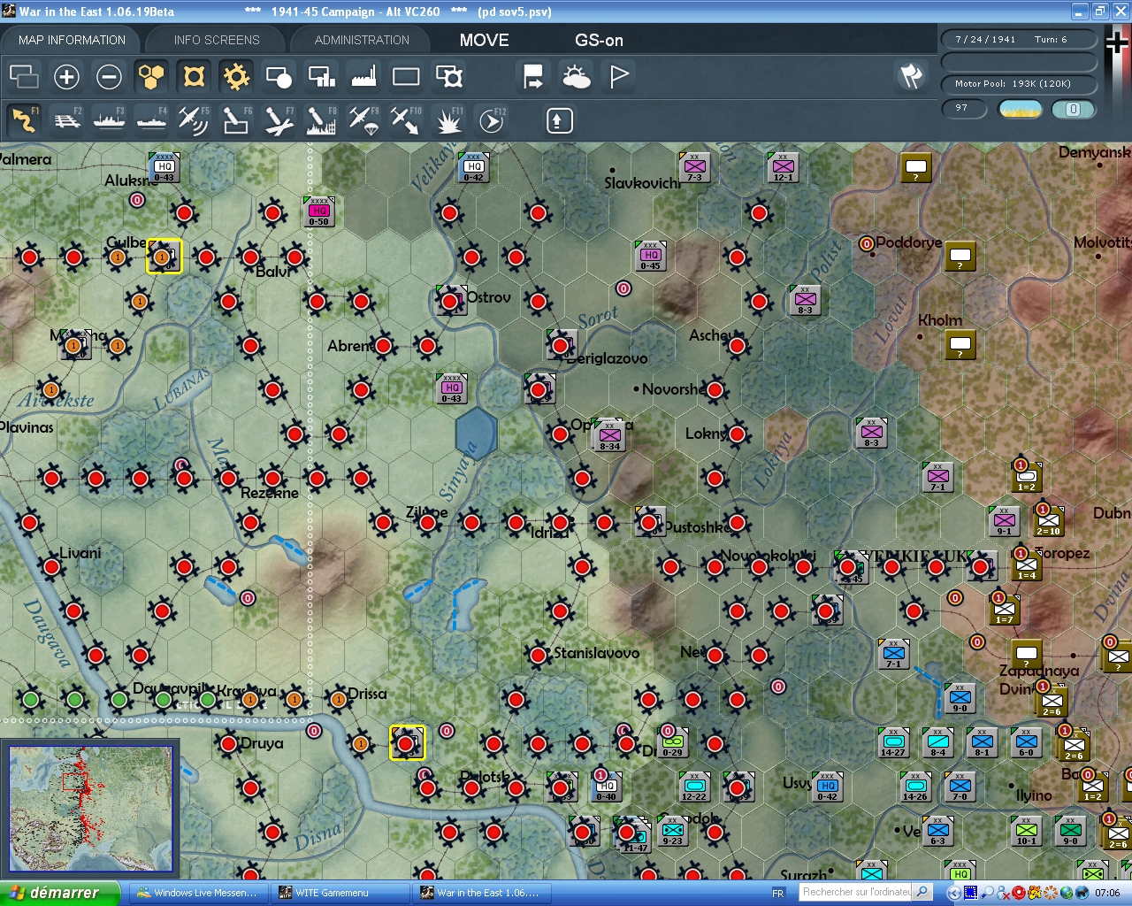Open the Windows démarrer start button

click(x=60, y=893)
